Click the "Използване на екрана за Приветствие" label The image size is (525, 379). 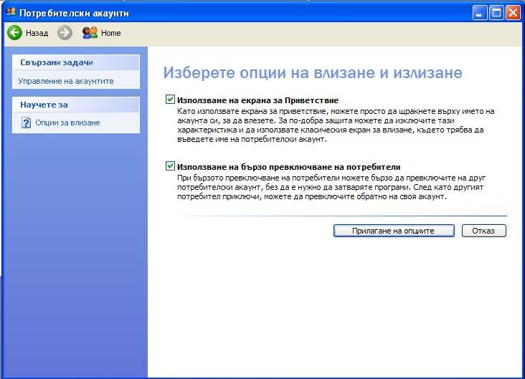pyautogui.click(x=257, y=100)
